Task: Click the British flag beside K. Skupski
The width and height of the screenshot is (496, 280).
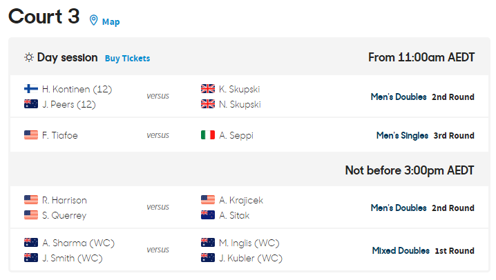Action: point(208,89)
